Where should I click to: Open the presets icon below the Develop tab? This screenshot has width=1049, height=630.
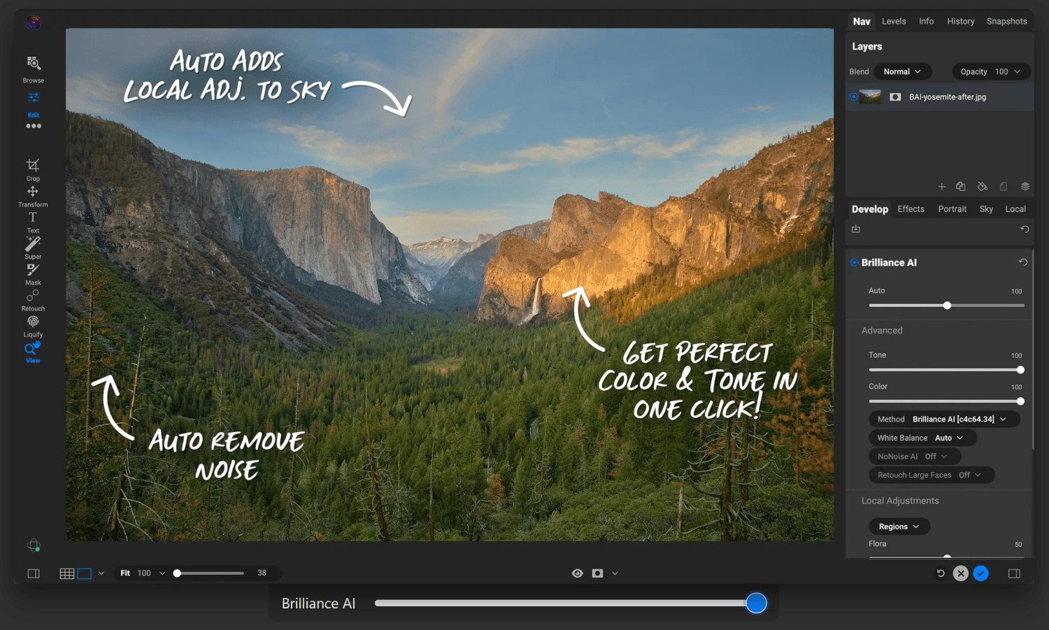(x=856, y=229)
